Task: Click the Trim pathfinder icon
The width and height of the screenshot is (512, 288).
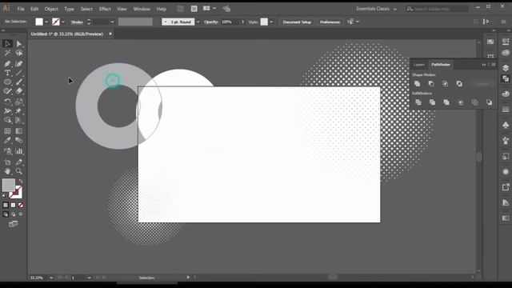Action: tap(432, 102)
